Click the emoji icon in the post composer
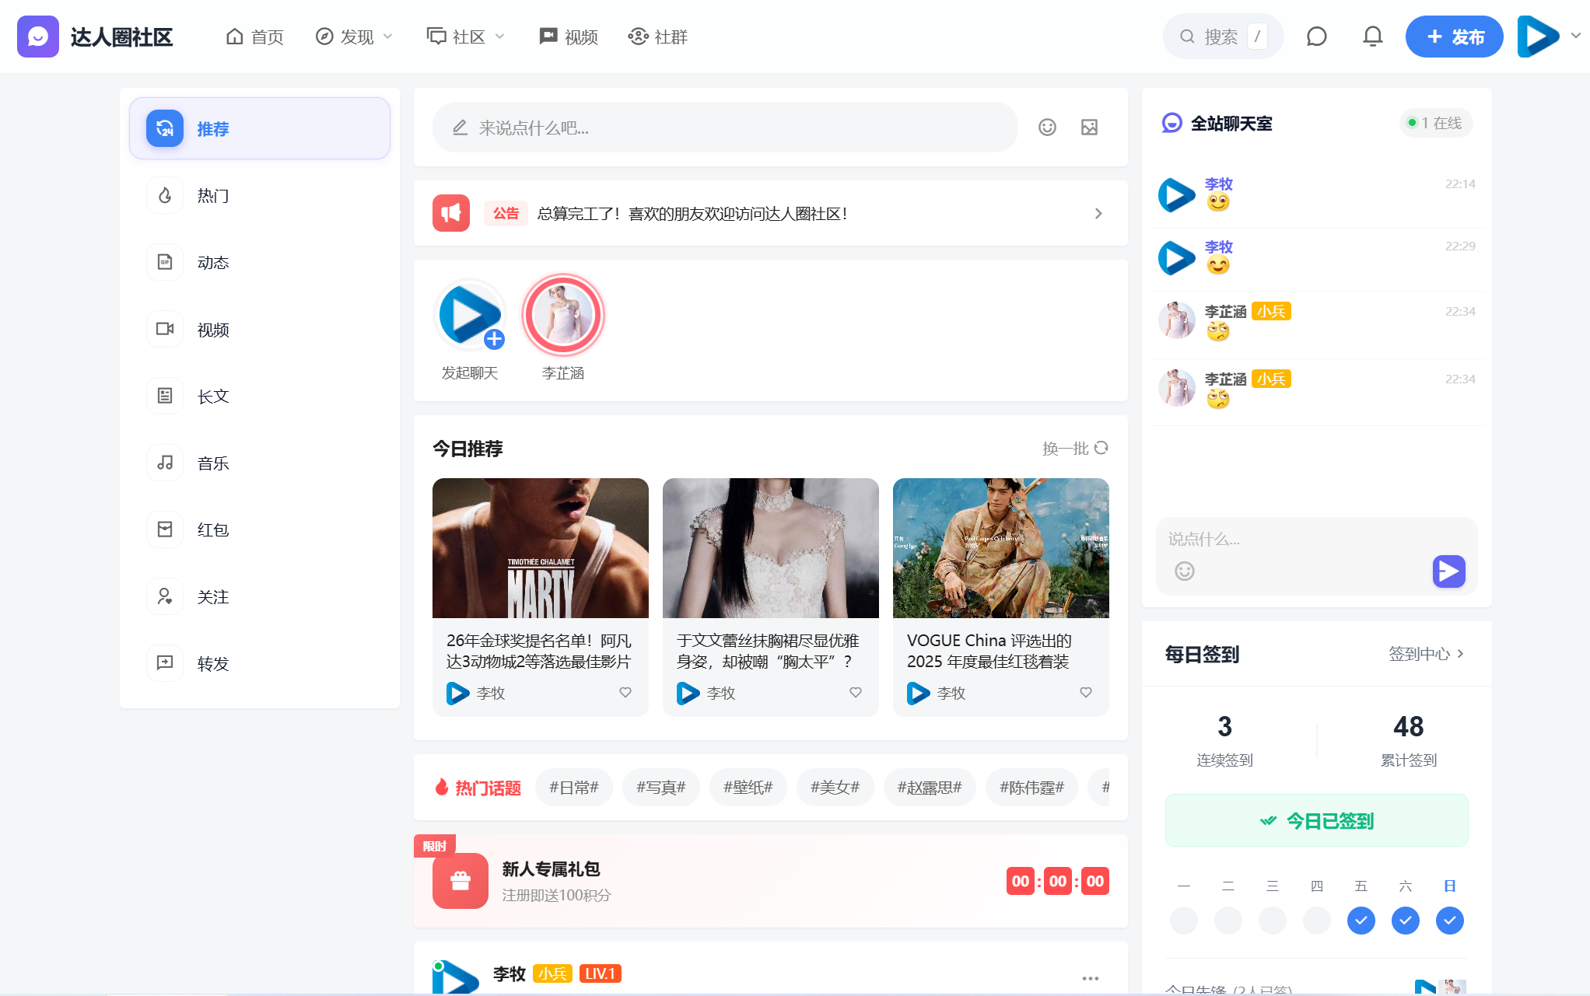1590x996 pixels. [1047, 128]
